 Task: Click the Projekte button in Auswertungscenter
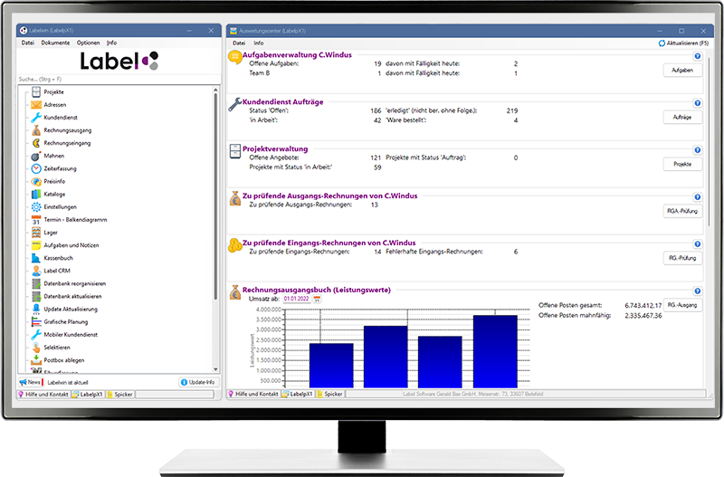(682, 164)
